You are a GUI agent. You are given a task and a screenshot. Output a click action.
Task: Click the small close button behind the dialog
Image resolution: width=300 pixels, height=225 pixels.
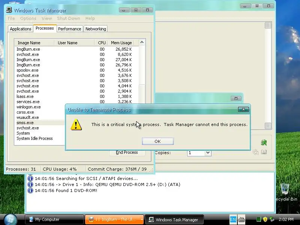tap(236, 98)
